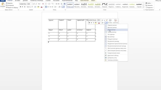Screen dimensions: 161x90
Task: Click the Paste (Вставить) clipboard icon
Action: click(x=3, y=4)
